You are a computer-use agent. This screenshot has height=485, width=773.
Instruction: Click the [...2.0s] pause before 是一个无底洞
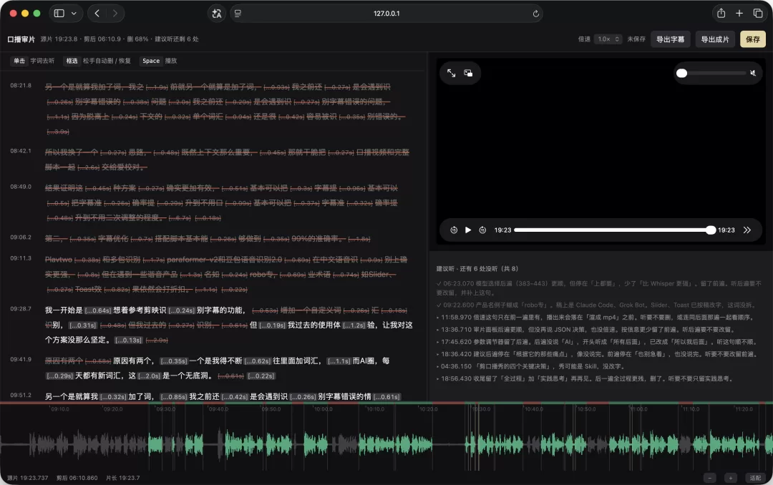point(149,376)
